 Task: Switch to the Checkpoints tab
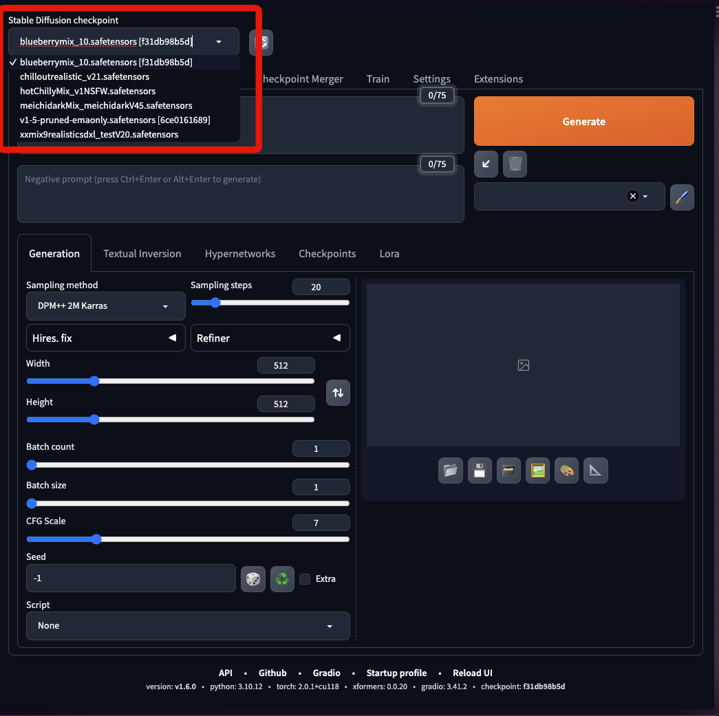click(x=327, y=254)
